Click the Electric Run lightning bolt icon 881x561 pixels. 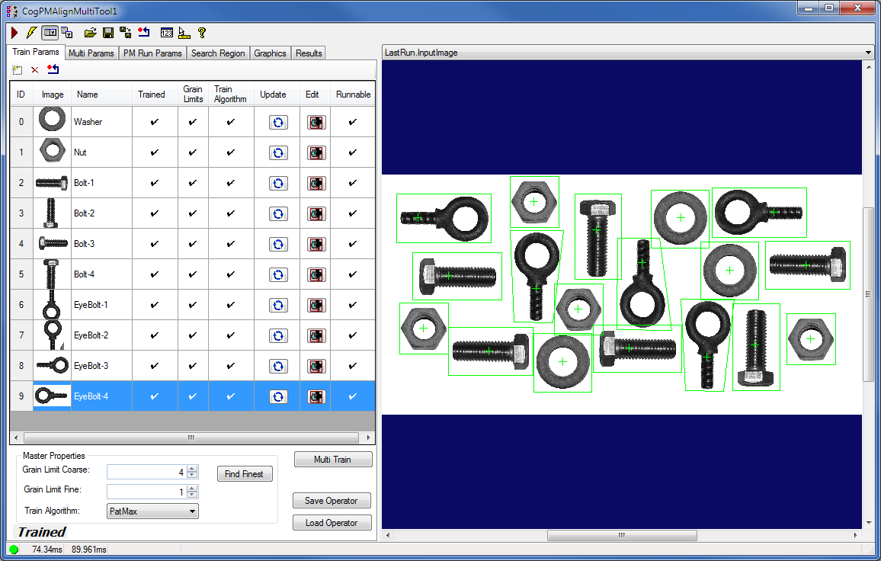[x=31, y=33]
